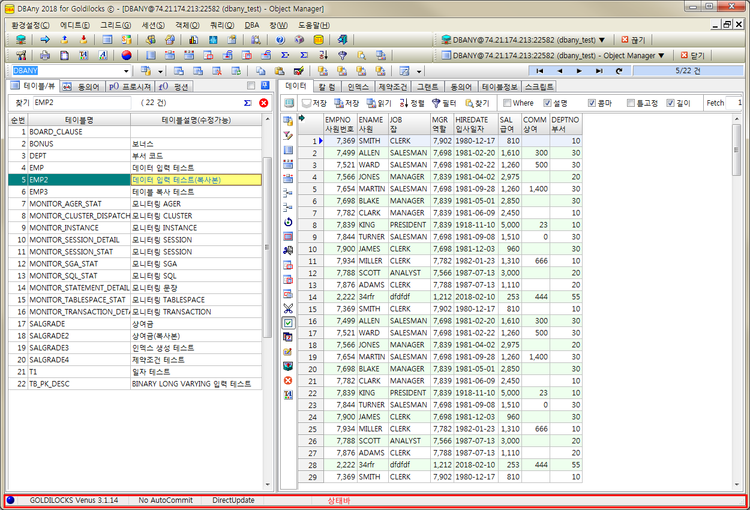
Task: Click the 찾기 table search input field
Action: (82, 103)
